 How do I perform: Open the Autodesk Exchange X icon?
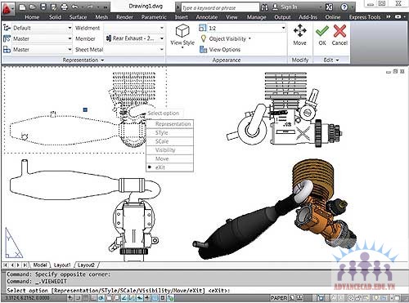329,7
